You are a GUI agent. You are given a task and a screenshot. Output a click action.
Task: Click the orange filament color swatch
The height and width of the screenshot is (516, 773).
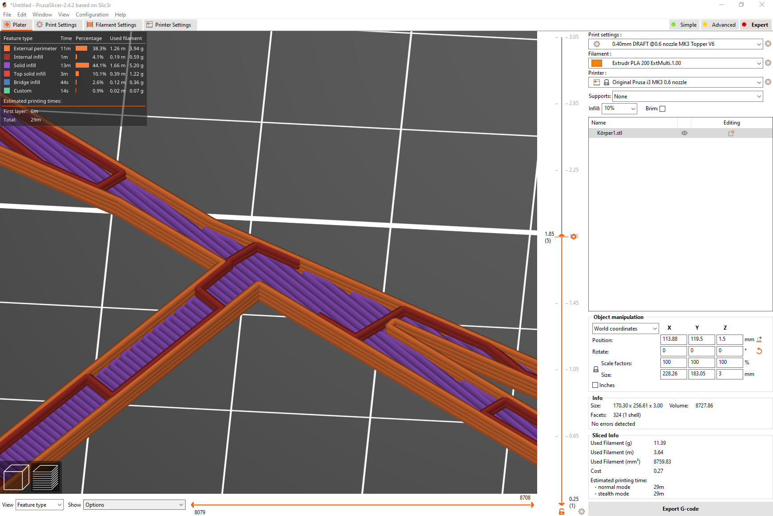click(597, 63)
